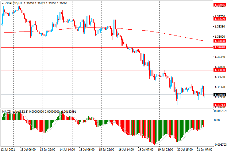Screen dimensions: 227x153
Task: Select the MACD_color(5,32,5) indicator label
Action: [15, 111]
